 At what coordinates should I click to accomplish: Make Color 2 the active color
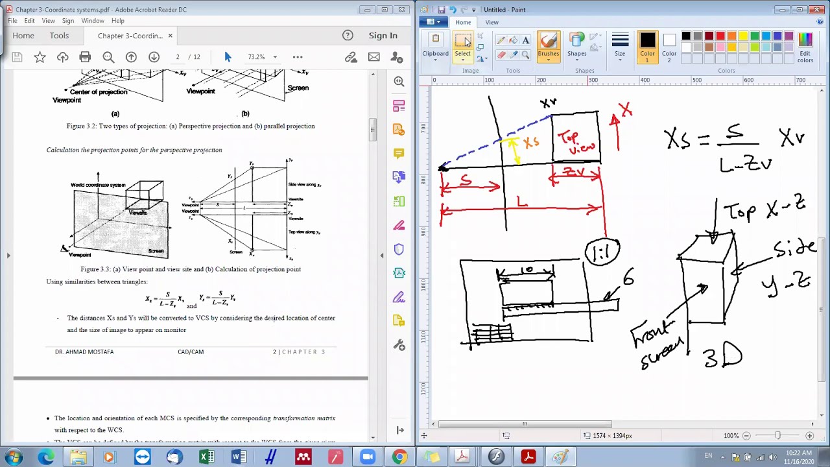669,47
